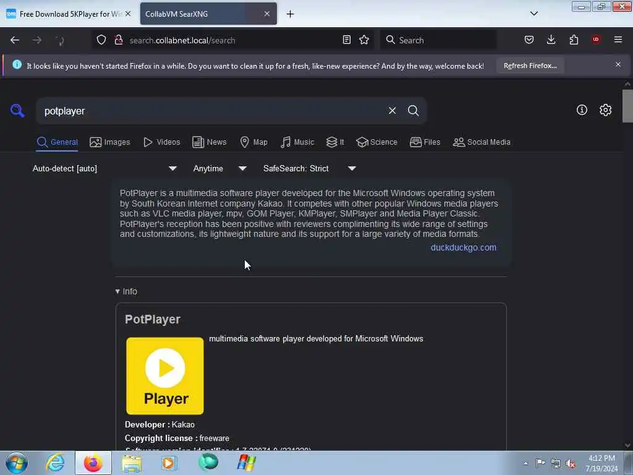Click the page vertical scrollbar thumb
Image resolution: width=633 pixels, height=475 pixels.
[x=627, y=105]
